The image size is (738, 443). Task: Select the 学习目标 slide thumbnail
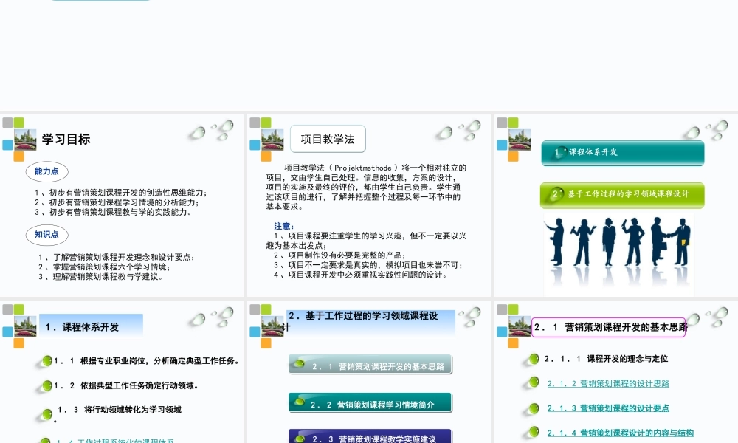(x=123, y=205)
